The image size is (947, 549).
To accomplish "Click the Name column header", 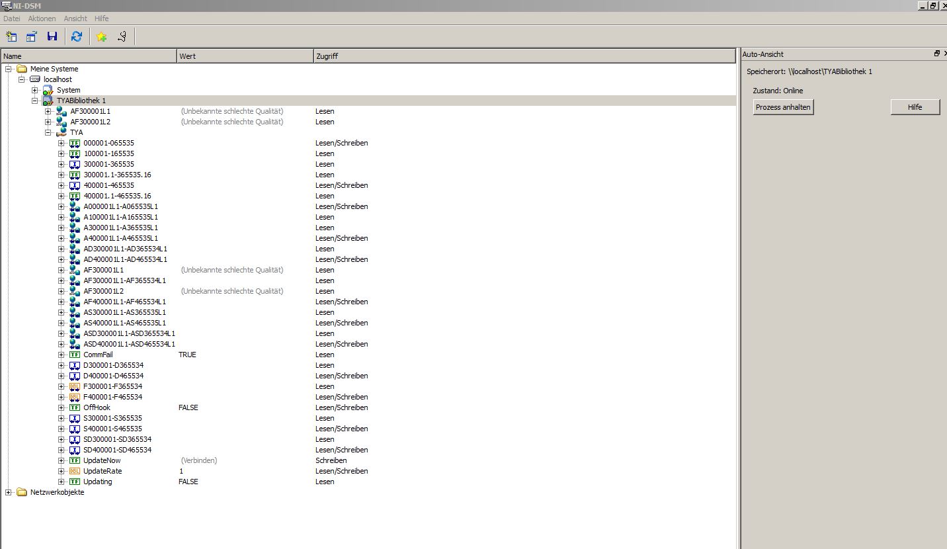I will click(89, 56).
